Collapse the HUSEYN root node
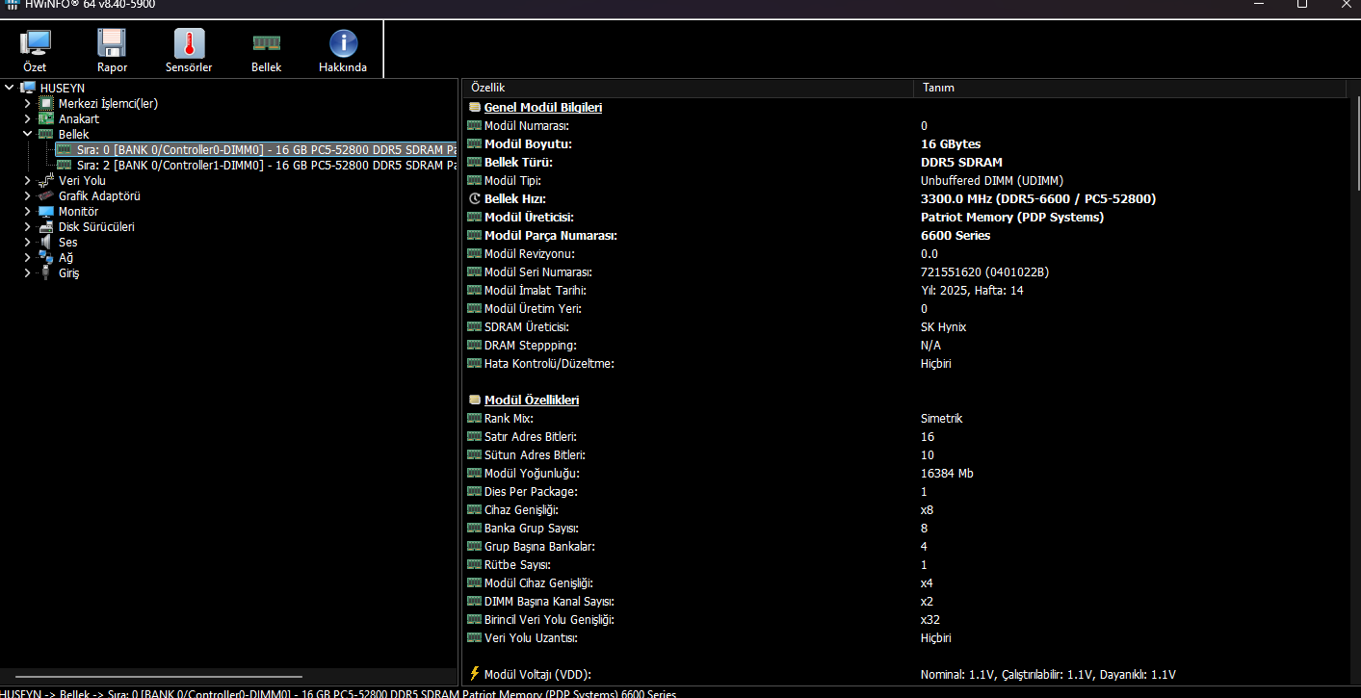The height and width of the screenshot is (698, 1361). pos(10,88)
